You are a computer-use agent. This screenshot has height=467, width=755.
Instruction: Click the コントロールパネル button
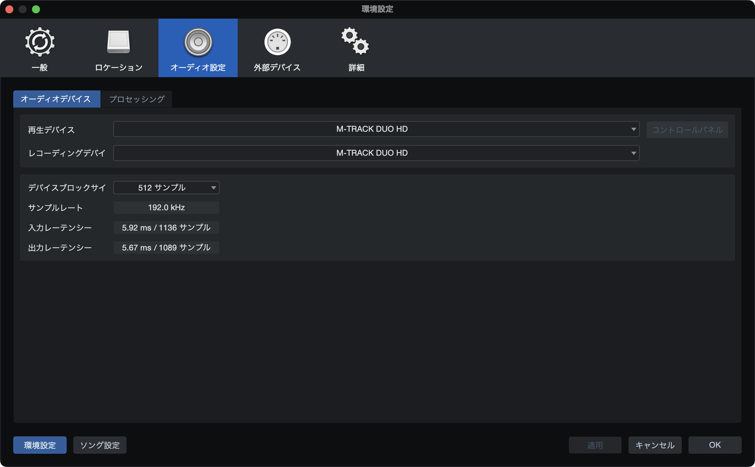pos(687,130)
